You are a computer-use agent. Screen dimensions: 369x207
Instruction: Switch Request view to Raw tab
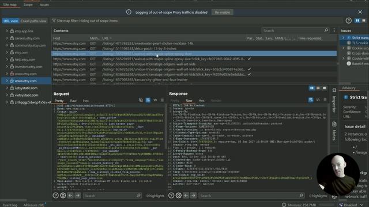coord(73,101)
